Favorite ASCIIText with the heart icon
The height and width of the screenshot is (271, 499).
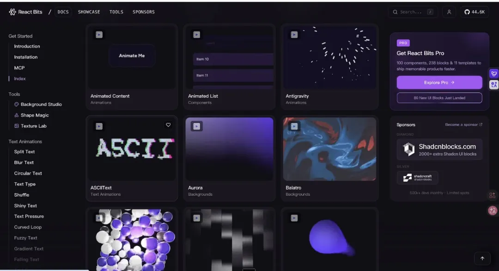click(x=168, y=125)
